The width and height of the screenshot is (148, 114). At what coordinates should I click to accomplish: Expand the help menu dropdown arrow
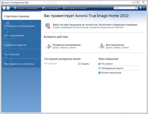point(144,8)
